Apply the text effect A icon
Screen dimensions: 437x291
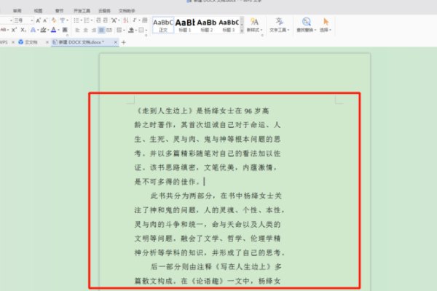tap(33, 30)
